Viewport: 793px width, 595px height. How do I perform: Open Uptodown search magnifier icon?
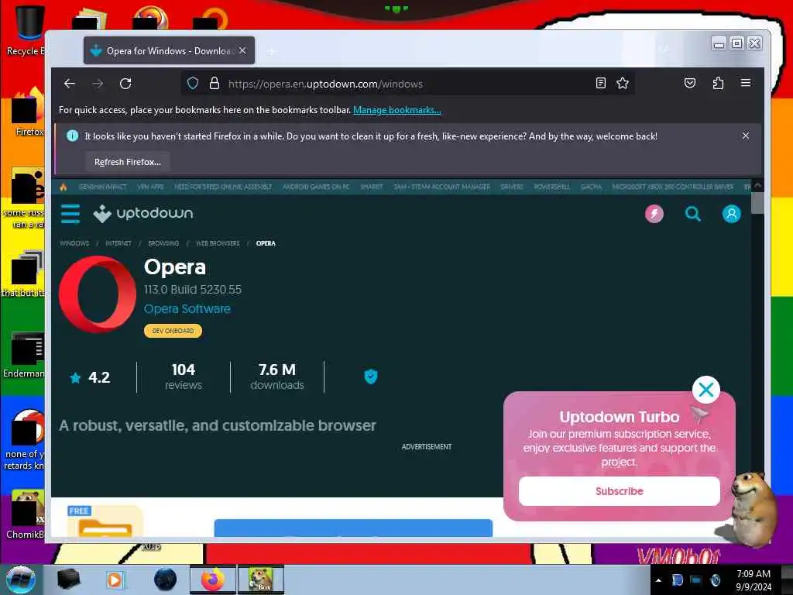click(693, 214)
